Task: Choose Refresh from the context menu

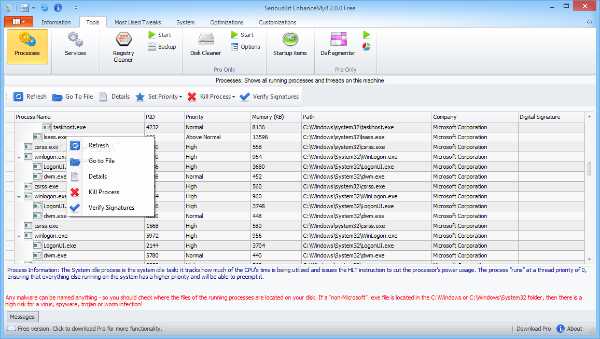Action: (110, 145)
